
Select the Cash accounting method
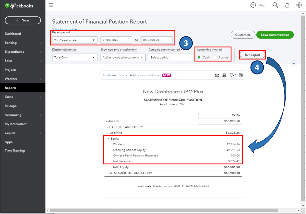[199, 57]
